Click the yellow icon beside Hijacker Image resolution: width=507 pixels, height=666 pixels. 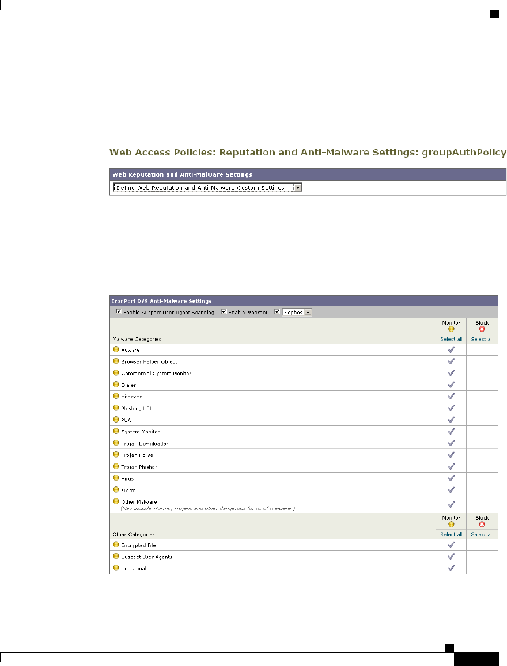pos(116,396)
